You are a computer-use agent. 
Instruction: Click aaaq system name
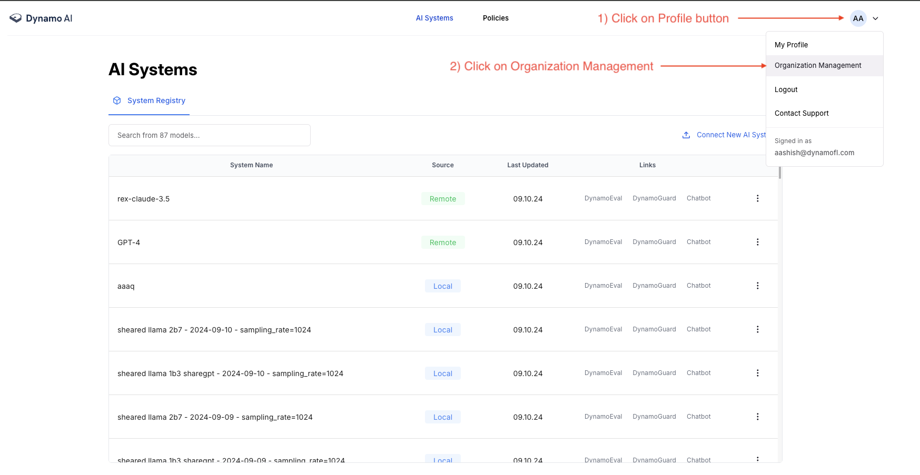(126, 286)
